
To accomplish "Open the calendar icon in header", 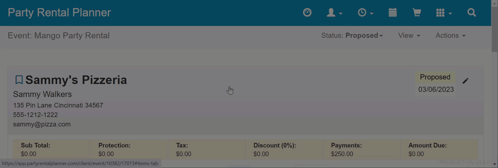I will point(392,13).
